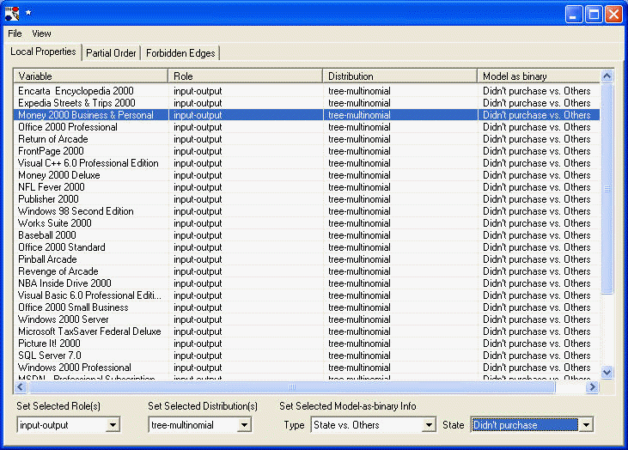The image size is (628, 450).
Task: Expand the Set Selected Role(s) dropdown
Action: pos(113,425)
